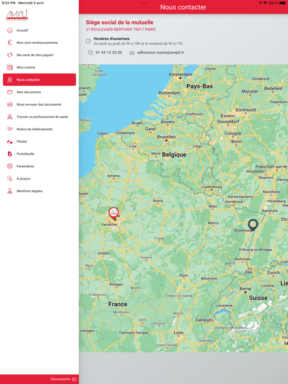Click the Siège social de la mutuelle heading

120,23
